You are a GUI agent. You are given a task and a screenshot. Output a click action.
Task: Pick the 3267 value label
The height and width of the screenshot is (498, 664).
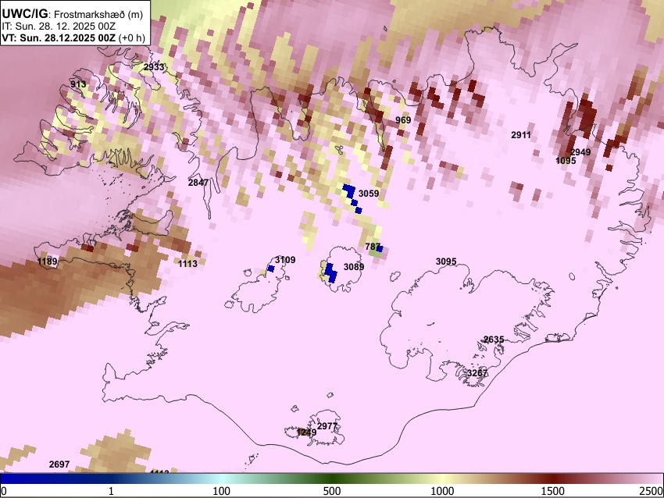(477, 373)
